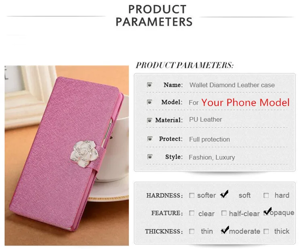Tick the softer hardness checkbox
This screenshot has height=249, width=303.
(x=191, y=195)
